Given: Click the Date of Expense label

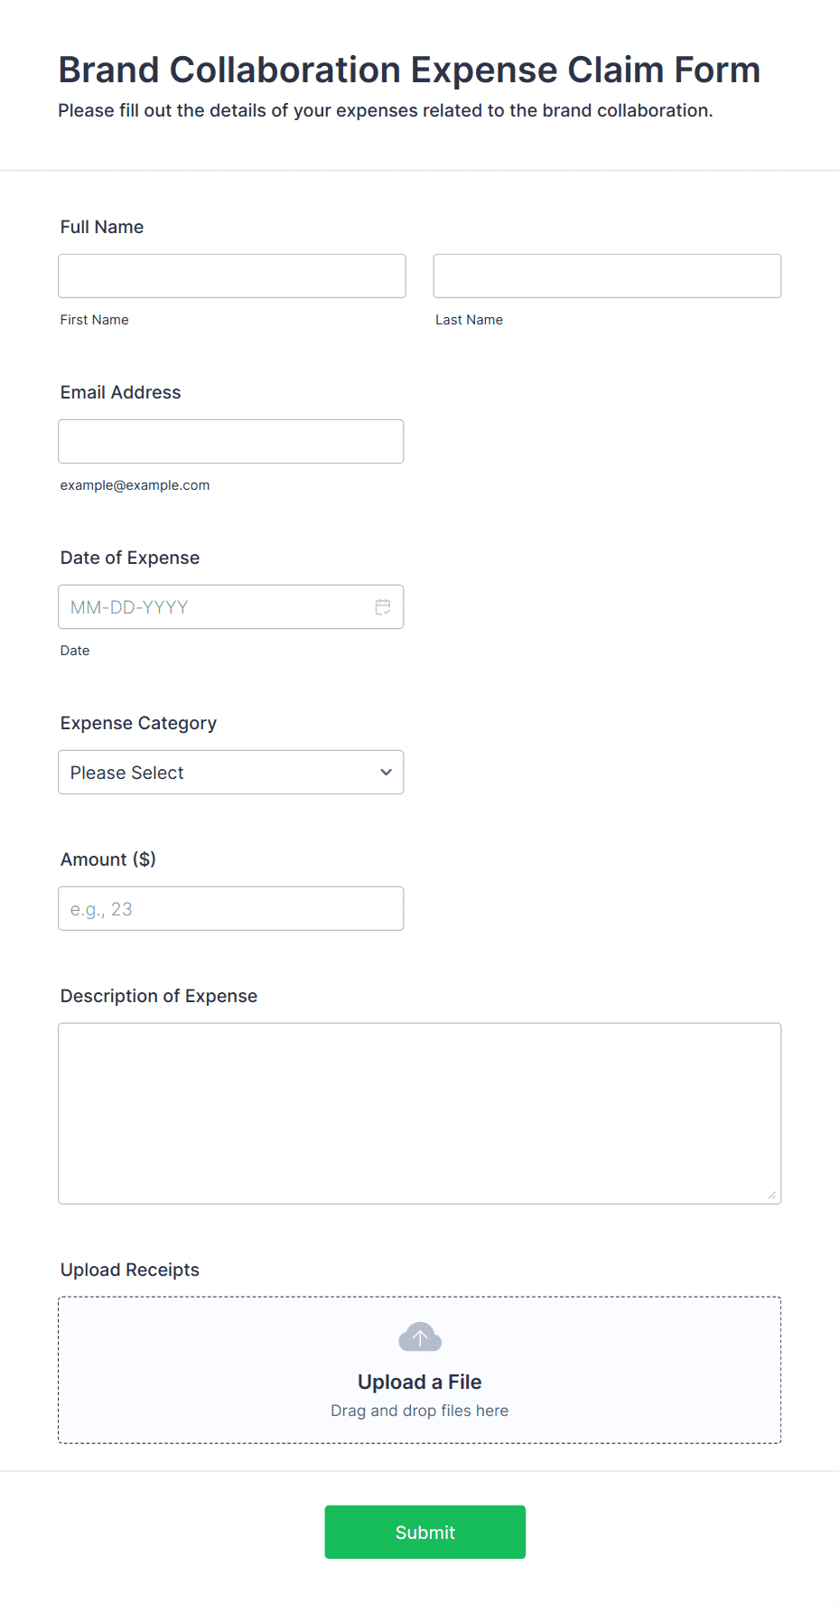Looking at the screenshot, I should point(130,558).
